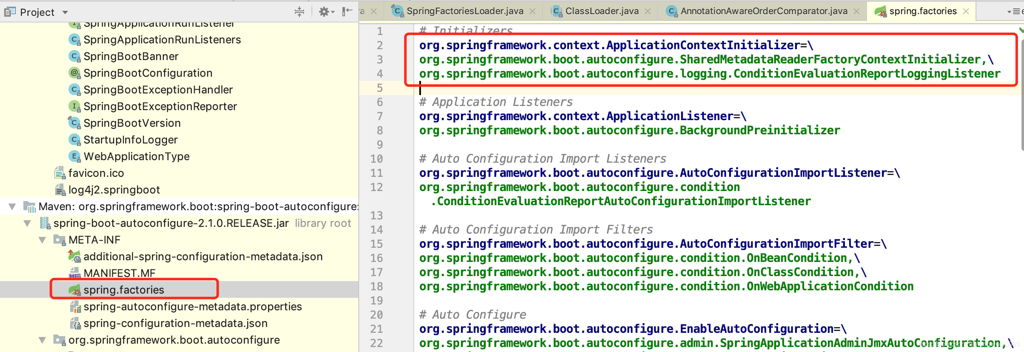Open the Project view dropdown arrow
Screen dimensions: 1024x352
point(65,13)
